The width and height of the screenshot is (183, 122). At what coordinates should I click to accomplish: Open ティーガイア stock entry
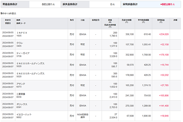(23, 53)
